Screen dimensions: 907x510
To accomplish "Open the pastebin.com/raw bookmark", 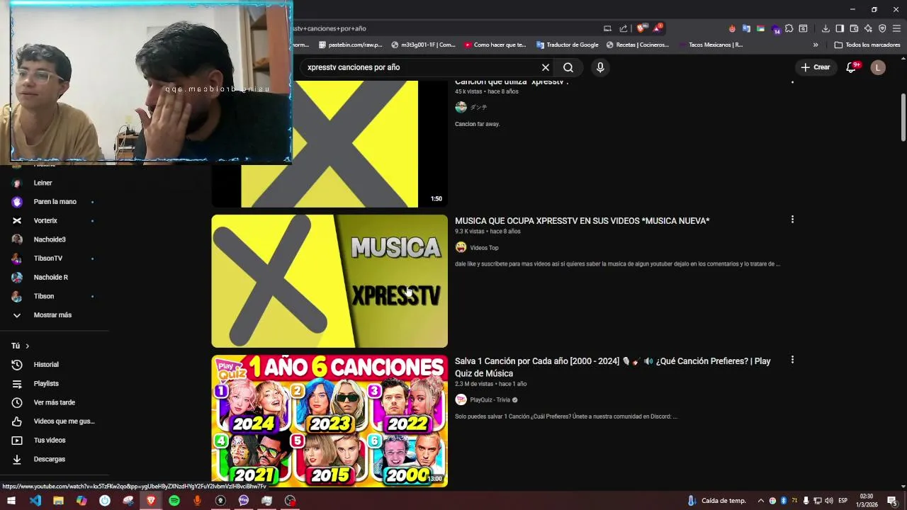I will click(x=350, y=45).
